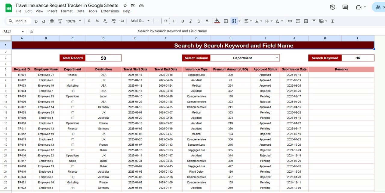
Task: Open the Department column selector dropdown
Action: click(277, 58)
